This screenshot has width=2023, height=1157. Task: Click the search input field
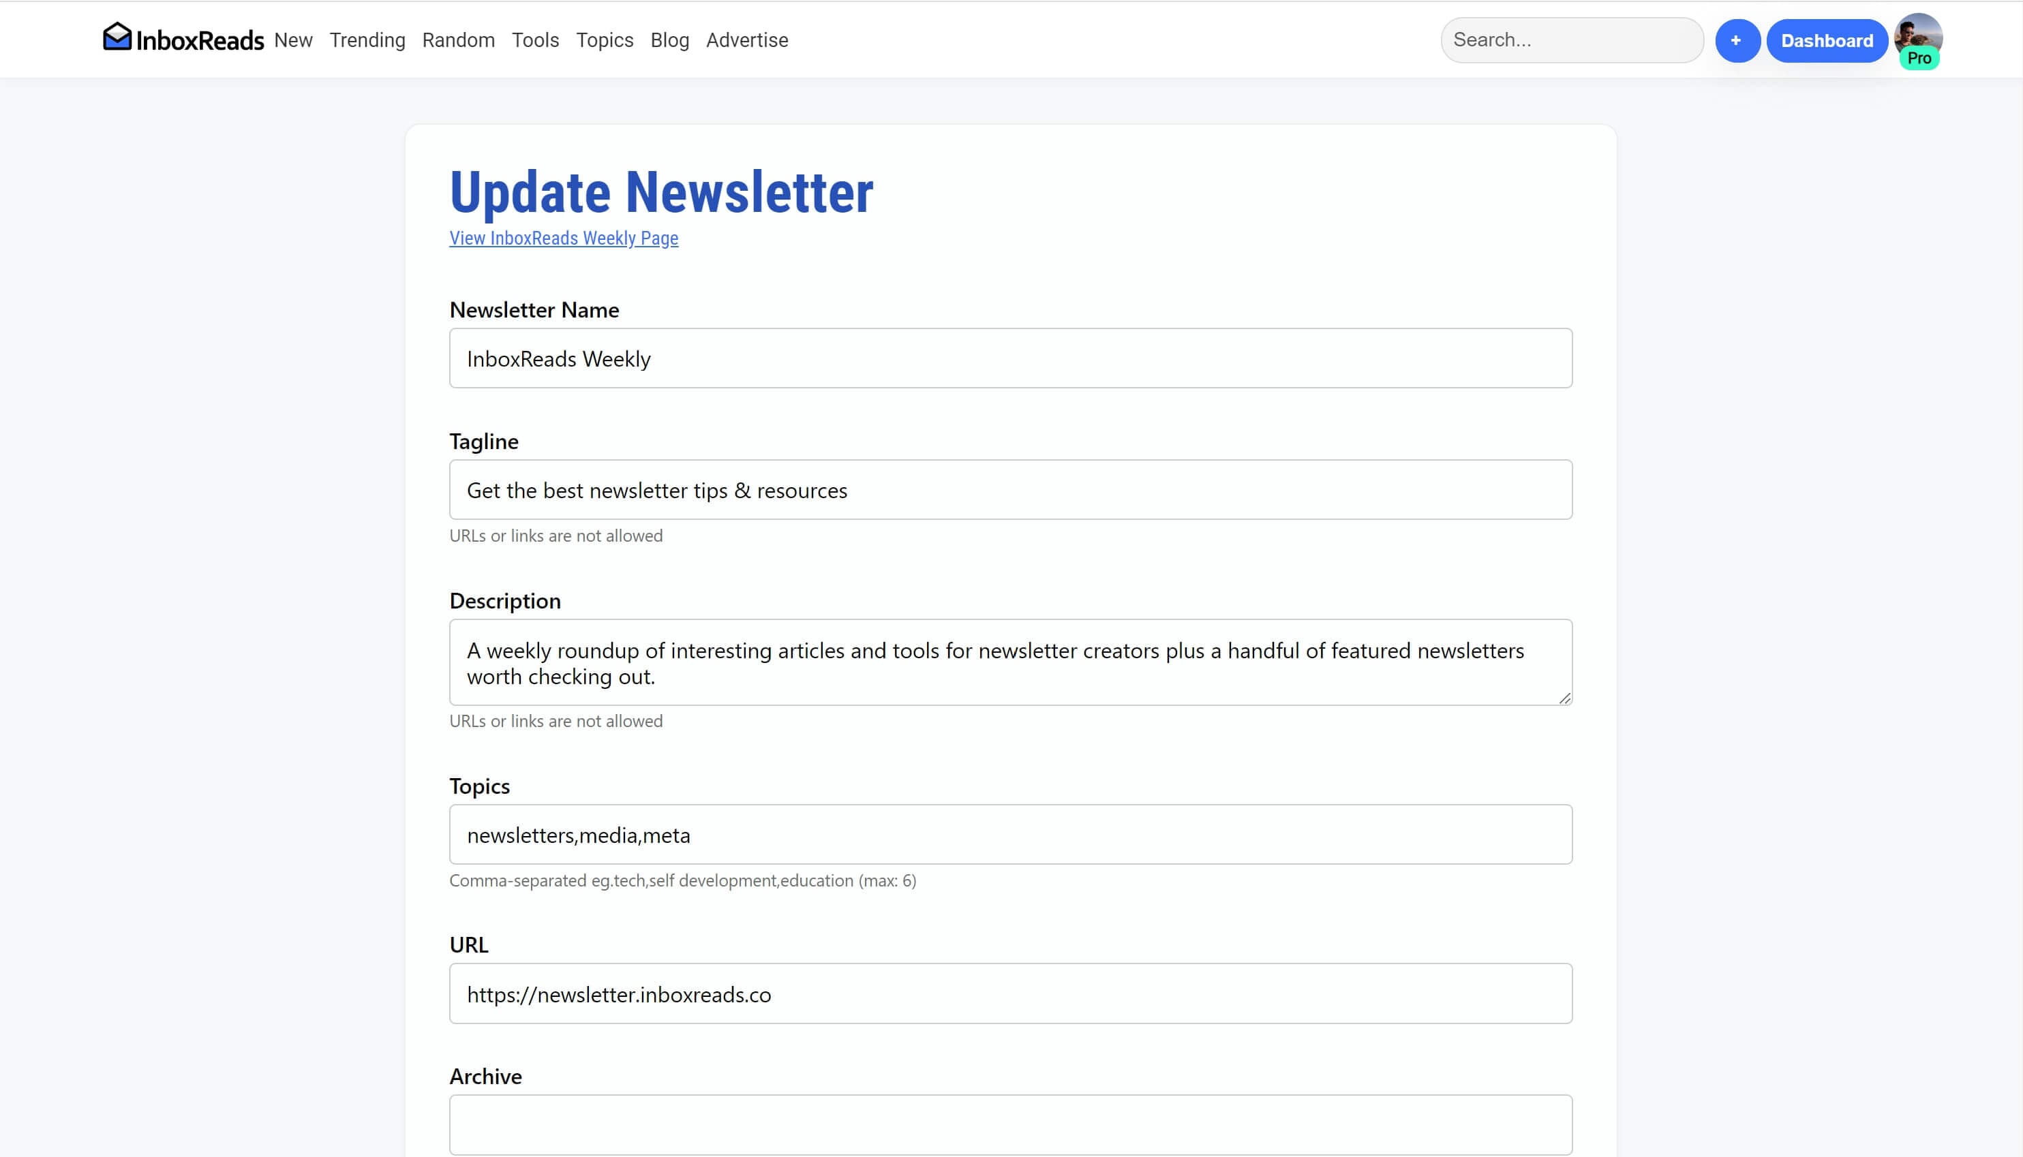pos(1572,40)
